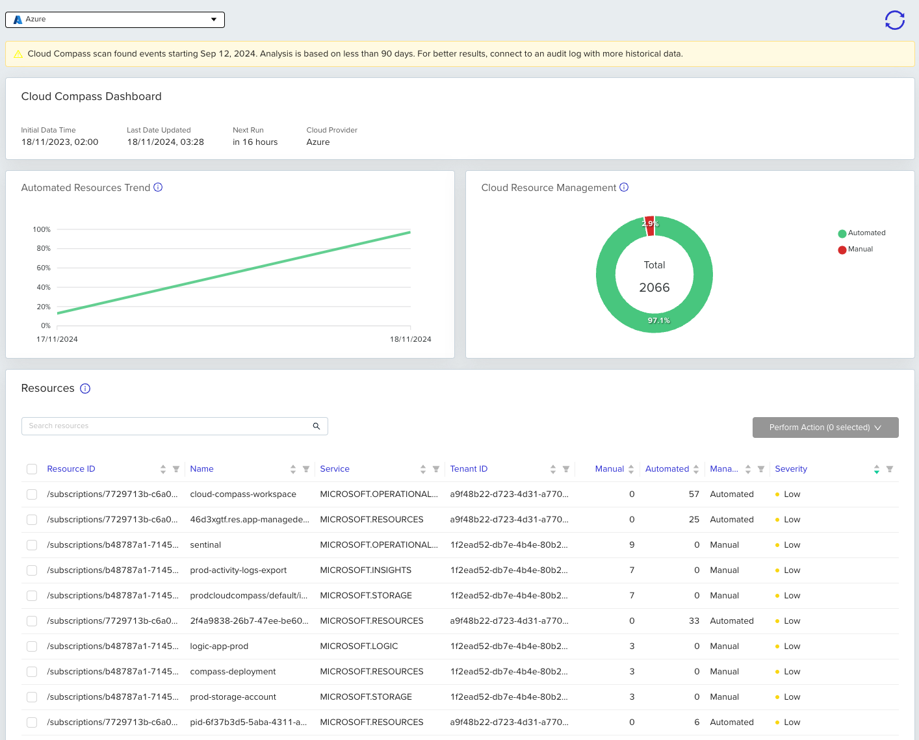The height and width of the screenshot is (740, 919).
Task: Click the refresh icon at top right
Action: click(895, 20)
